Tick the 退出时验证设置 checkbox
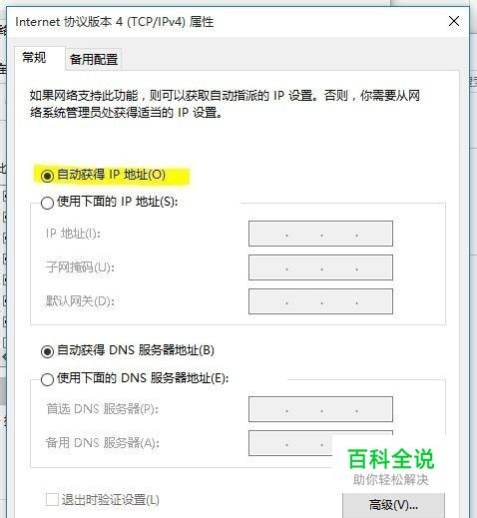Viewport: 477px width, 518px height. point(52,499)
